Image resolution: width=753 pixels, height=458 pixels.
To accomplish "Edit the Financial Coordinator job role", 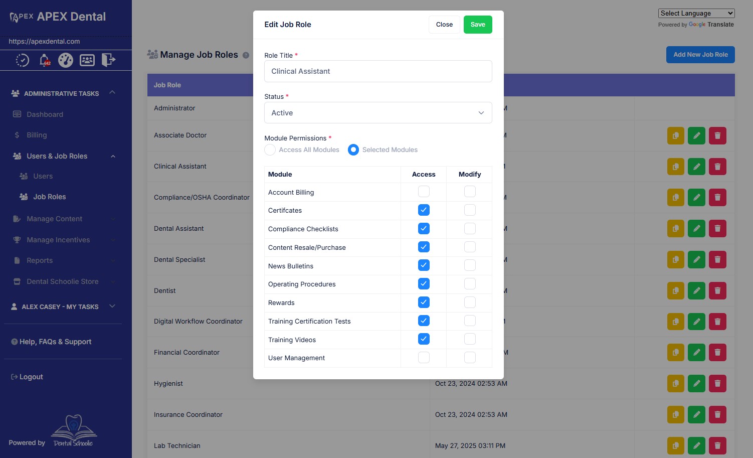I will coord(697,353).
